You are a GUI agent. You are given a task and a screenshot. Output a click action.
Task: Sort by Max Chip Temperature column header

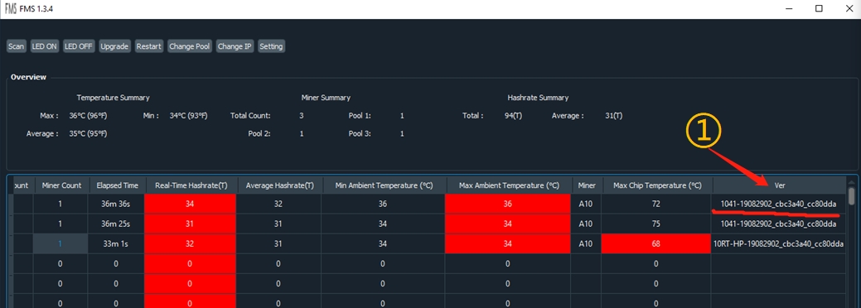pos(657,185)
